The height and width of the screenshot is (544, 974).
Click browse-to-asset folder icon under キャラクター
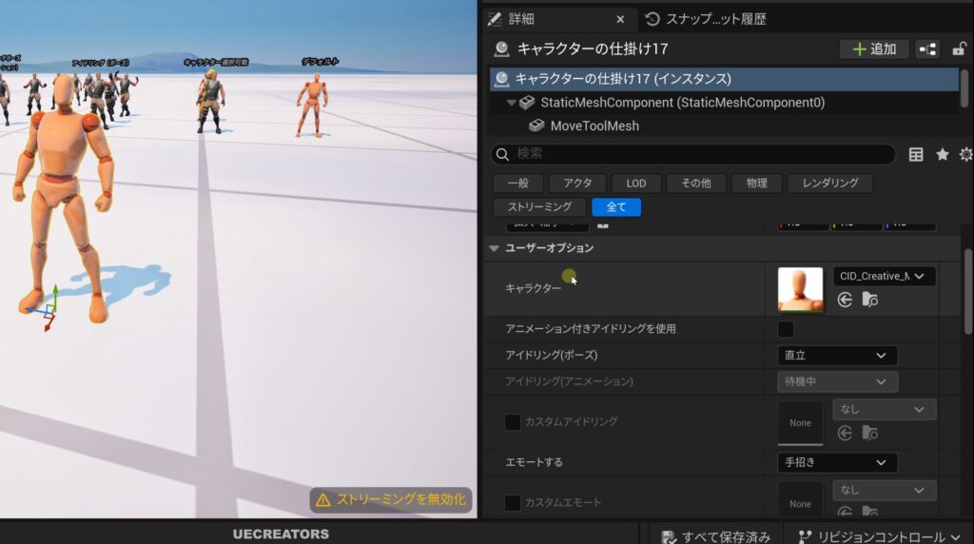pos(870,300)
